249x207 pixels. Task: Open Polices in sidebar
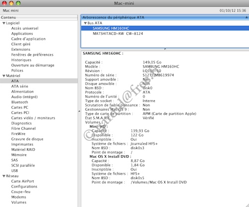tap(17, 71)
